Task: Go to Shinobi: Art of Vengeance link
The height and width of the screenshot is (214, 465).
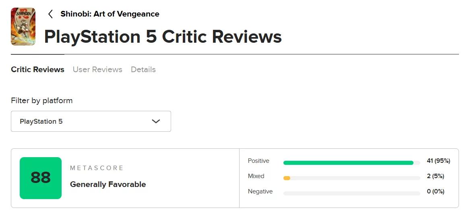Action: [110, 14]
